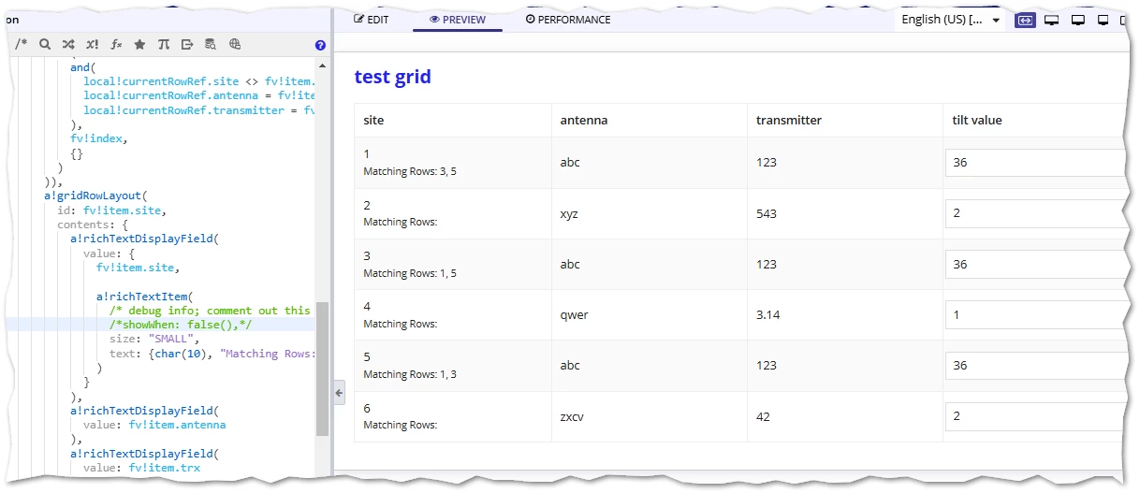Open the search magnifier tool
The height and width of the screenshot is (493, 1140).
pyautogui.click(x=45, y=44)
